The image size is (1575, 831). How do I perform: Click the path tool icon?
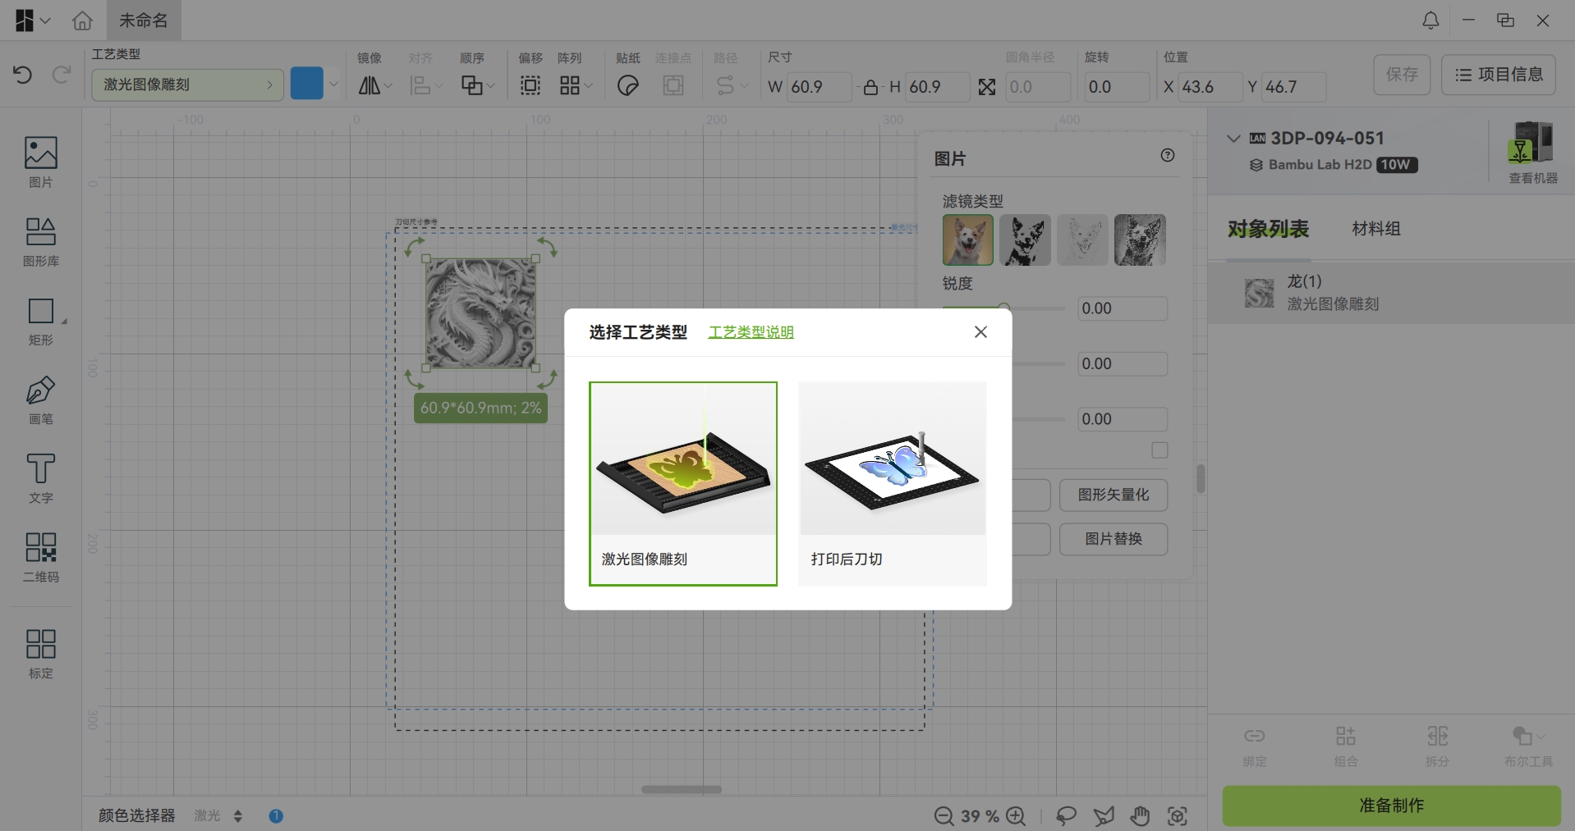click(732, 85)
